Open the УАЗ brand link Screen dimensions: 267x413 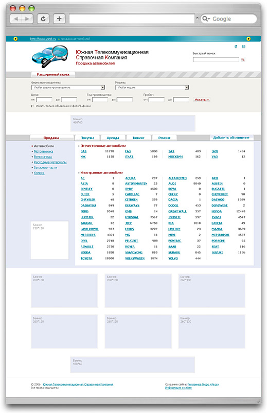pyautogui.click(x=215, y=157)
